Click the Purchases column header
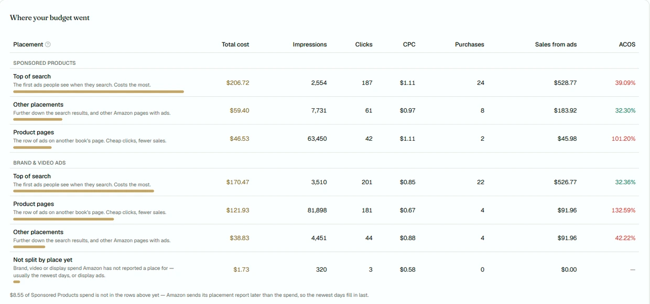The width and height of the screenshot is (650, 304). [x=470, y=44]
